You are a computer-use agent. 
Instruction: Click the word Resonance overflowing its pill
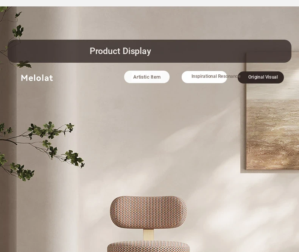(229, 76)
